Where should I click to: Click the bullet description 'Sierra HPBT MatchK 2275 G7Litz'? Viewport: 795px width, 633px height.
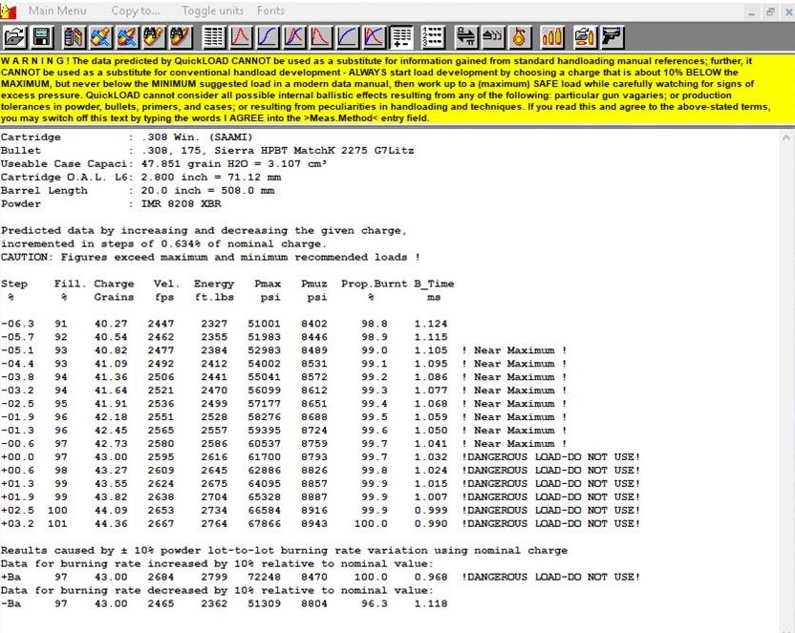313,151
